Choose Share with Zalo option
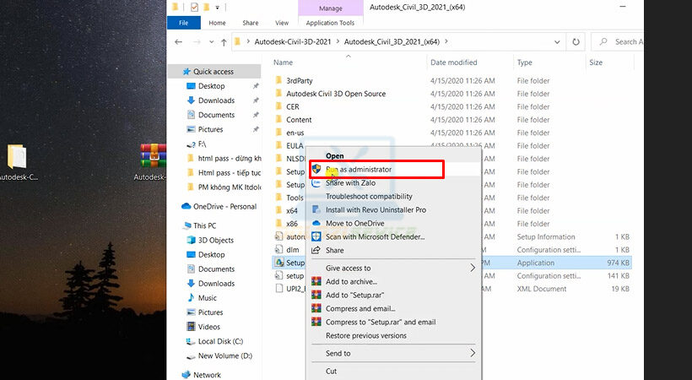Screen dimensions: 692x380 pyautogui.click(x=350, y=183)
